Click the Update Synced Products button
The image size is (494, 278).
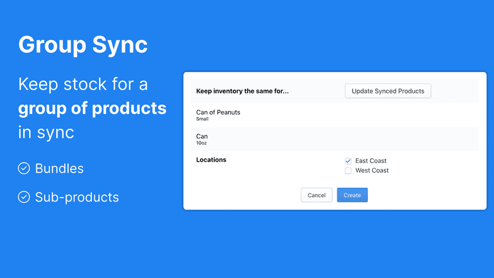(x=388, y=91)
